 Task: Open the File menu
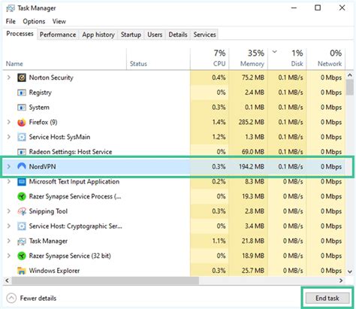(11, 21)
